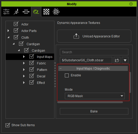
Task: Click the panel splitter handle
Action: coord(55,75)
